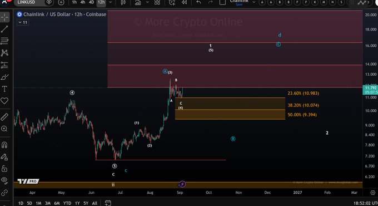Set chart range to All
378x206 pixels.
pos(94,203)
